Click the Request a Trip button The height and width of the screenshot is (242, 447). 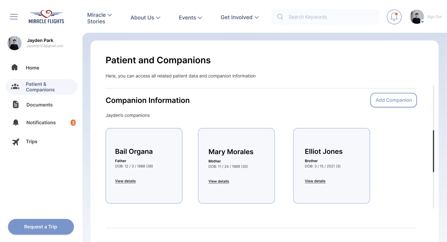tap(41, 227)
